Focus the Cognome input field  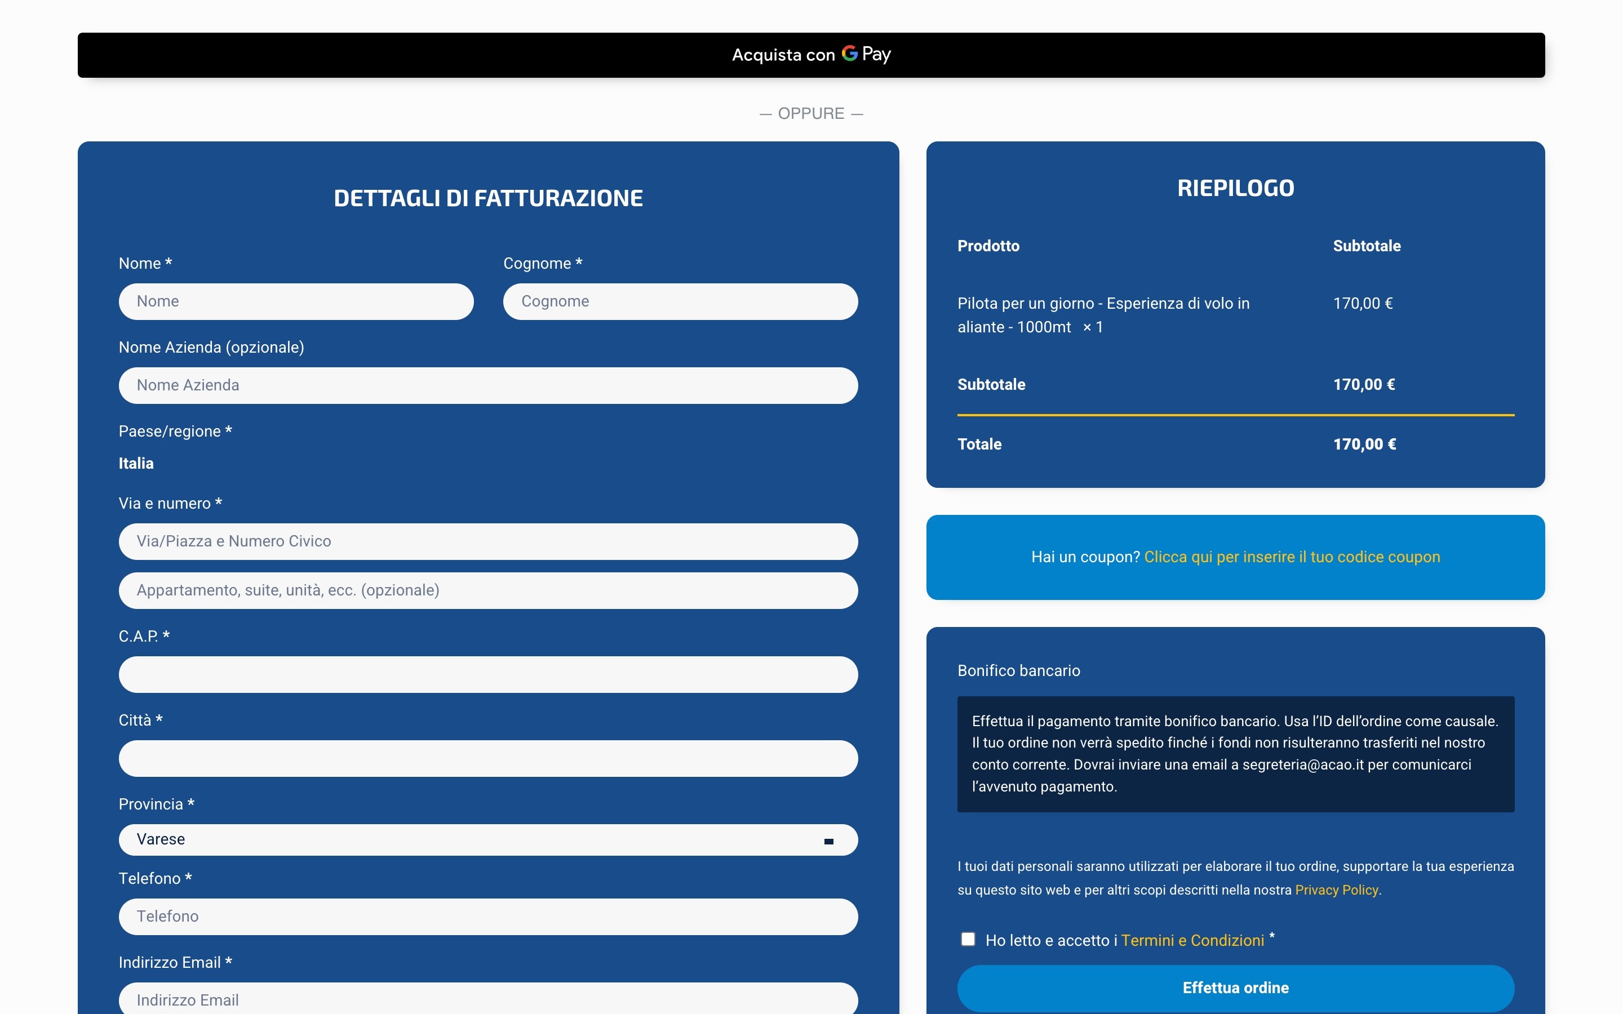(681, 302)
